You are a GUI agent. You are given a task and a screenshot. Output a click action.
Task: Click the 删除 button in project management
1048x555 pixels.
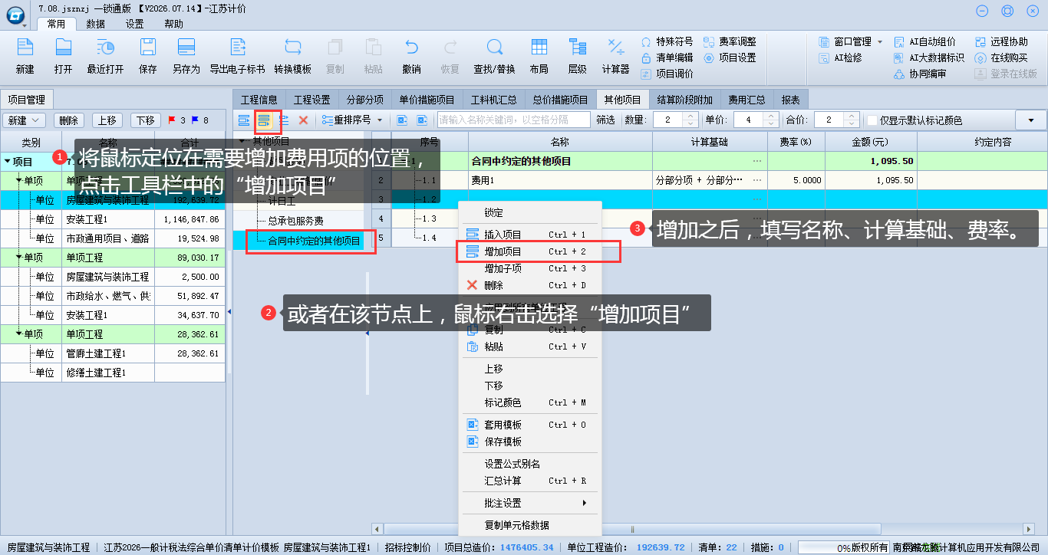(69, 120)
